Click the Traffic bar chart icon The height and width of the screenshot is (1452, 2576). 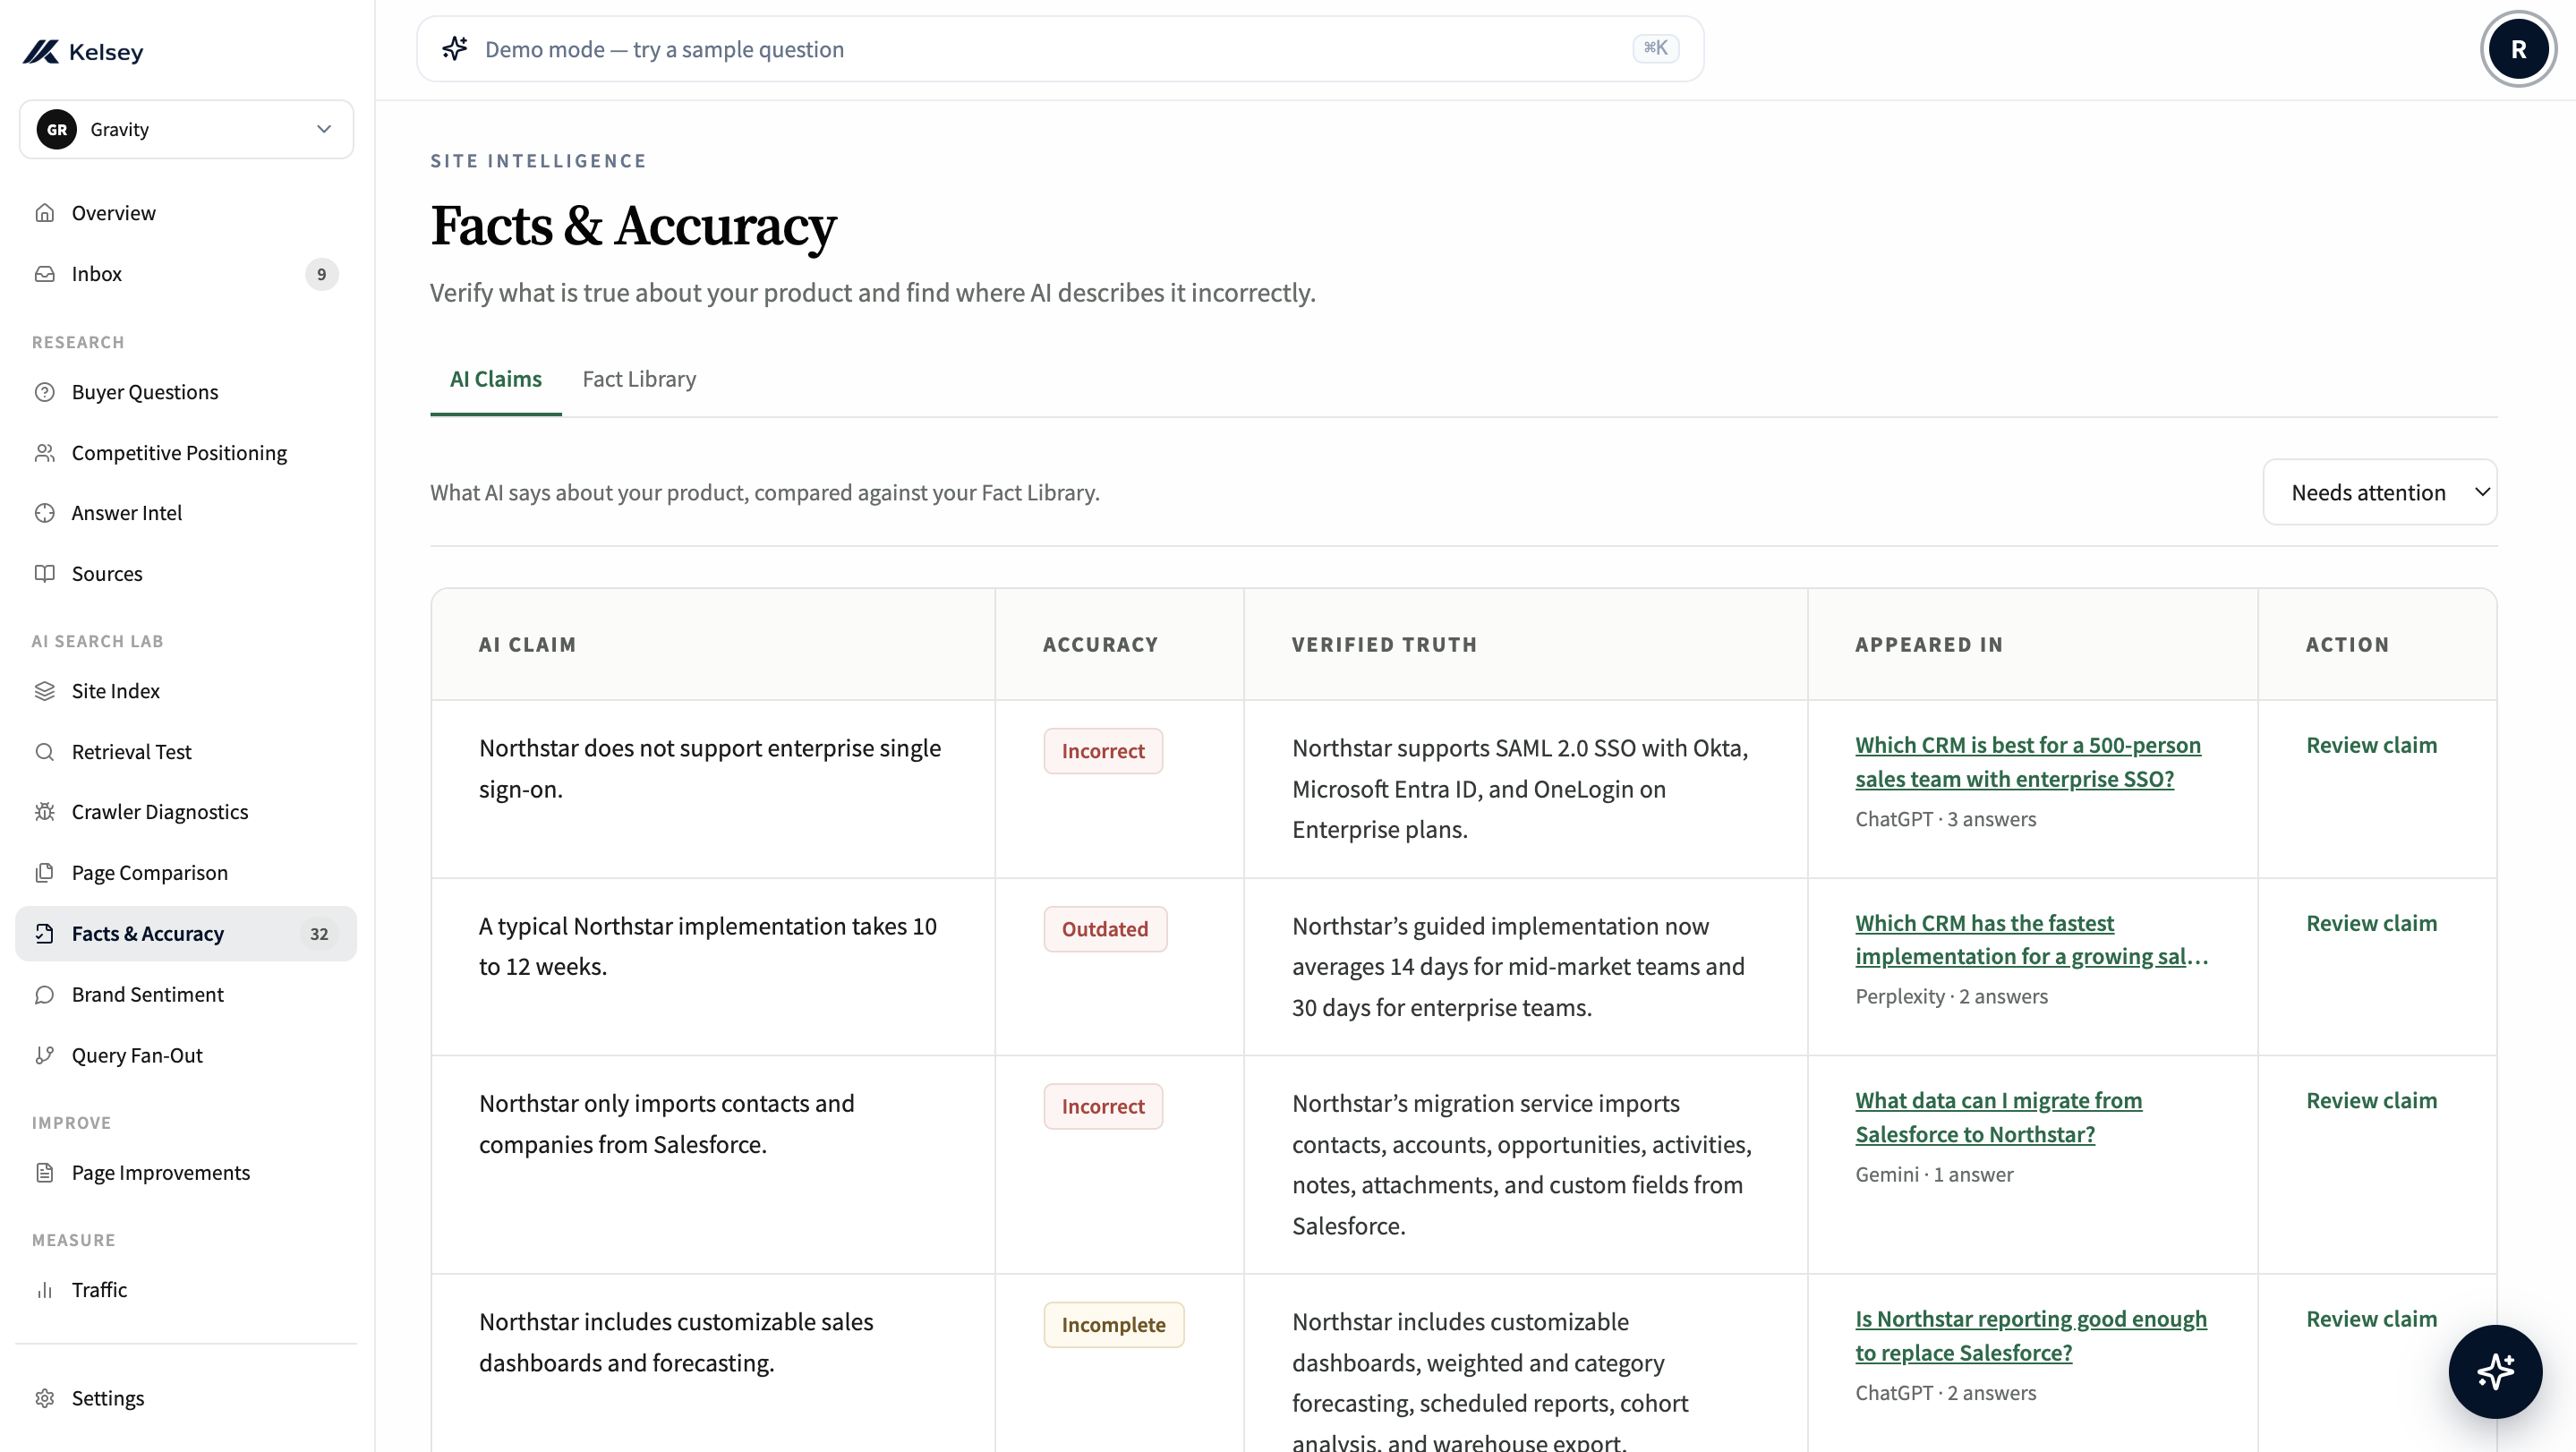44,1290
